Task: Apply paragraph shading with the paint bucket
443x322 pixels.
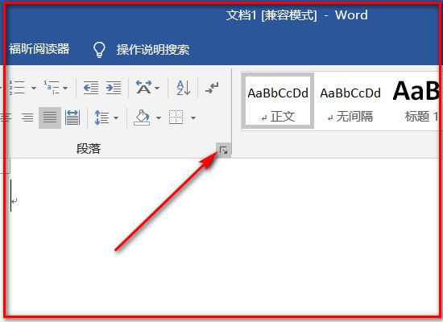Action: tap(142, 118)
